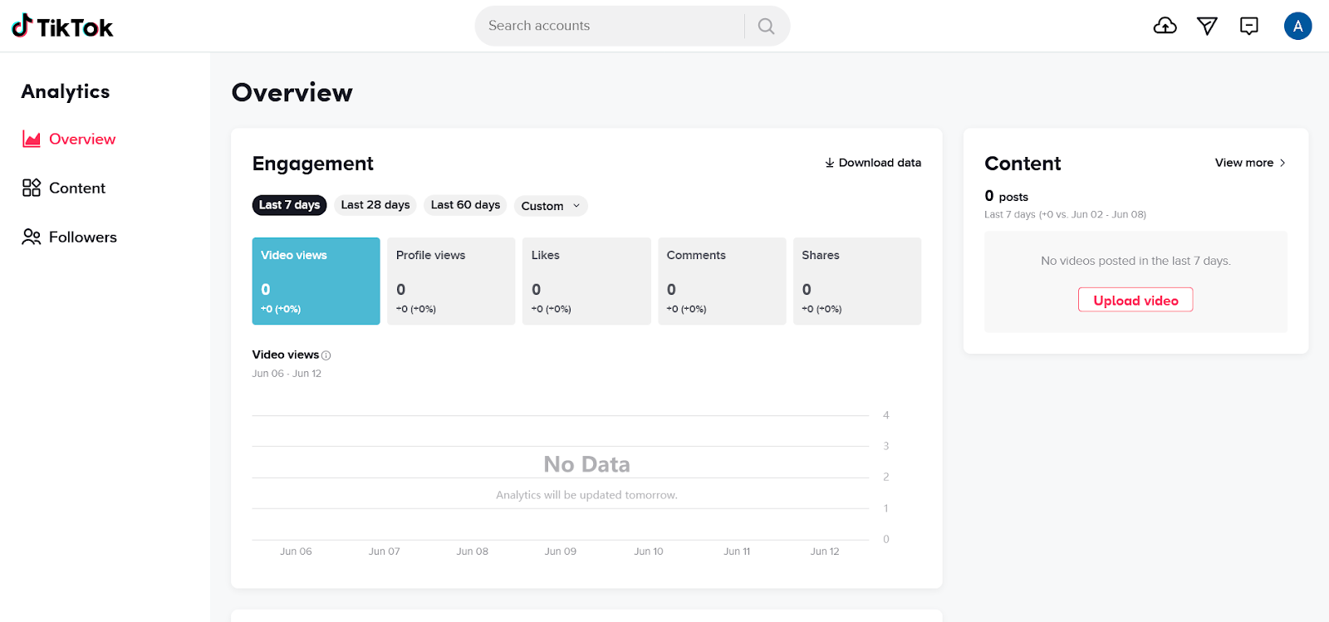Click the Upload video button
1329x622 pixels.
tap(1135, 300)
